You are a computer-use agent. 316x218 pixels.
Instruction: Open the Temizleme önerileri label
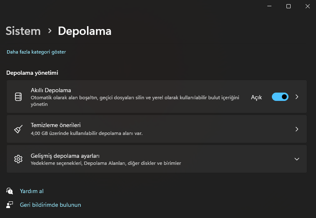click(55, 125)
